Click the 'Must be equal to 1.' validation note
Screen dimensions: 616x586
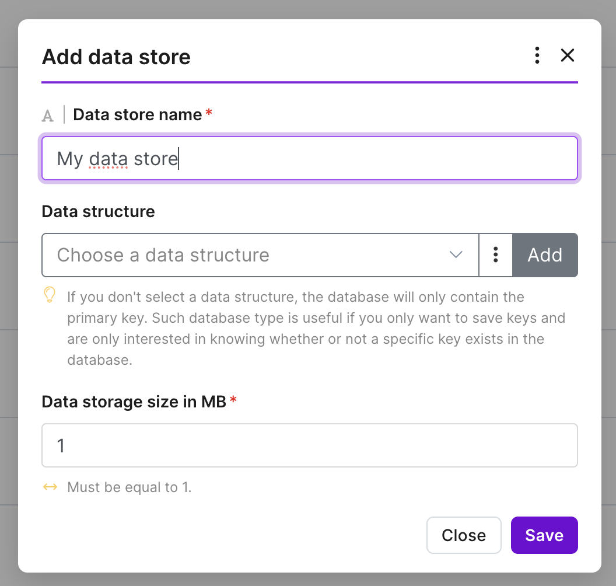129,487
